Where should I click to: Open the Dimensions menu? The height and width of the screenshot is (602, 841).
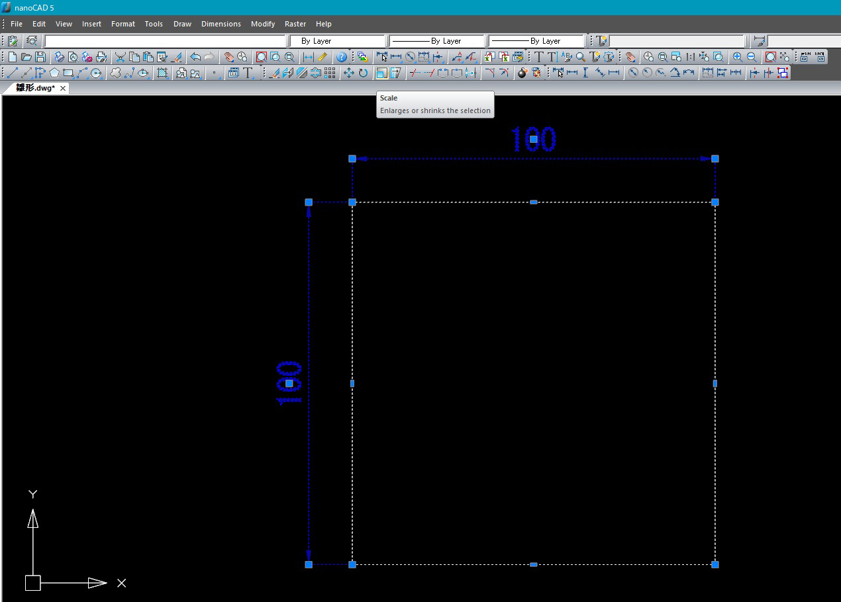coord(221,24)
